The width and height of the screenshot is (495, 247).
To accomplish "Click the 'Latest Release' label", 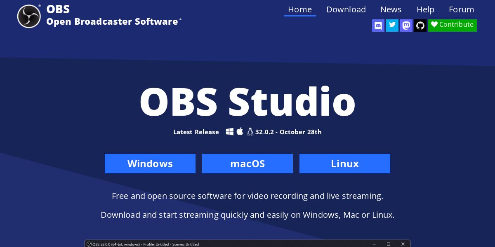I will tap(196, 132).
